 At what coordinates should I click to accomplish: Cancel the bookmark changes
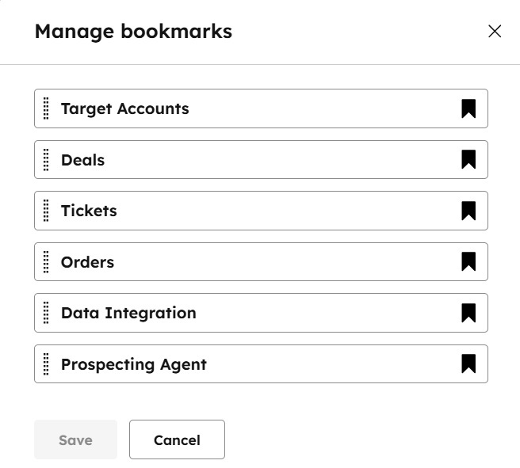(177, 439)
